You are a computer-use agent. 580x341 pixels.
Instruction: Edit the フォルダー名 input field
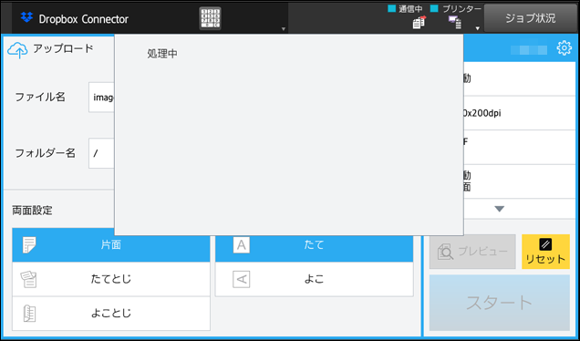coord(101,153)
